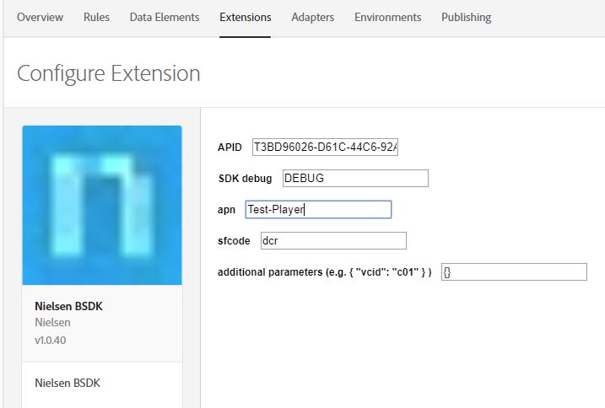The image size is (605, 408).
Task: Click the sfcode label
Action: [234, 241]
